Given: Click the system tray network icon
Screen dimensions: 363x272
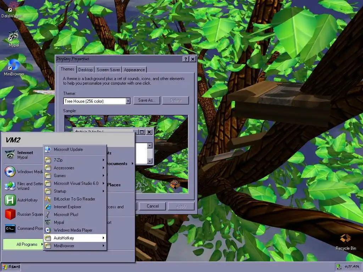Looking at the screenshot, I should (x=339, y=267).
